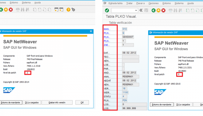Open the Opciones menu
This screenshot has width=203, height=116.
(x=153, y=3)
